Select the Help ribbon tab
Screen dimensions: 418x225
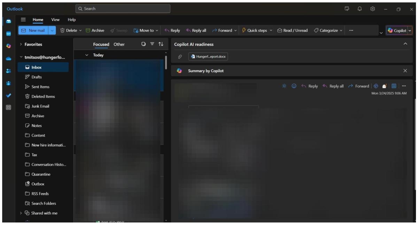pos(72,20)
